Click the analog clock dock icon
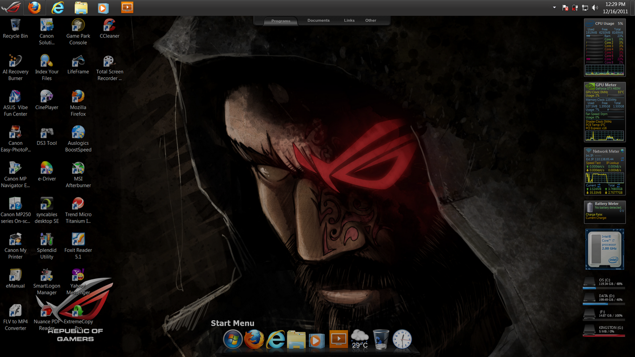Viewport: 635px width, 357px height. 402,340
